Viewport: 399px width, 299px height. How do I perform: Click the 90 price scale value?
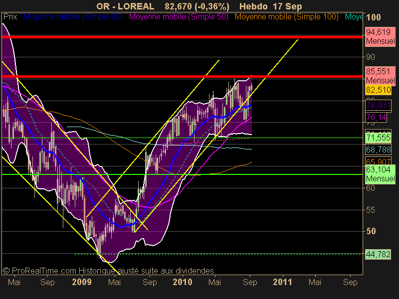click(371, 57)
